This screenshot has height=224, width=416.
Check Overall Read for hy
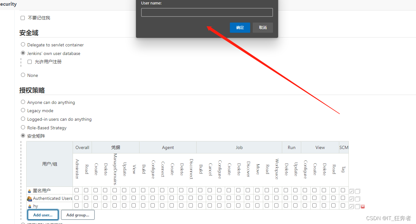[86, 206]
